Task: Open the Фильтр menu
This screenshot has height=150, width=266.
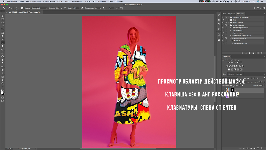Action: tap(87, 1)
